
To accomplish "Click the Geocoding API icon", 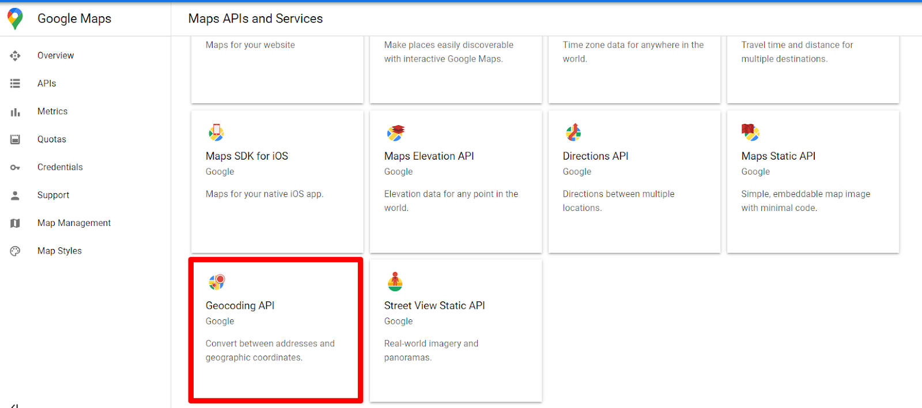I will (x=217, y=282).
